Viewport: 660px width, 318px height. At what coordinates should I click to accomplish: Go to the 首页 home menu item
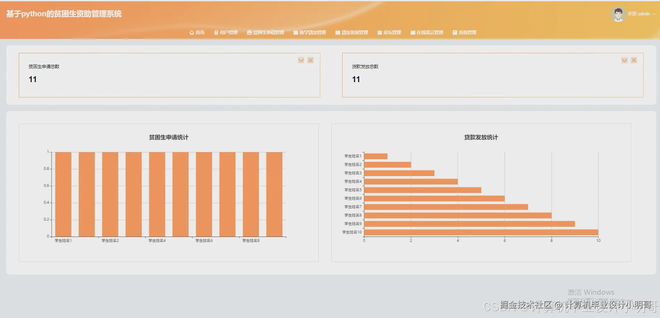tap(197, 32)
